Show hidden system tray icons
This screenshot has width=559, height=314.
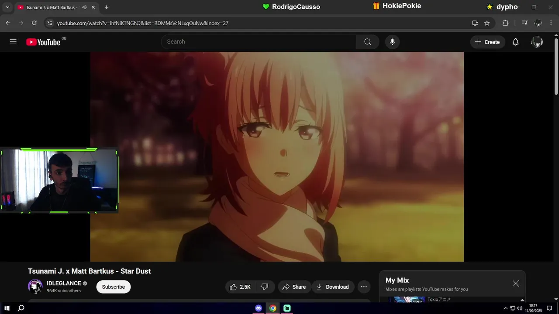[506, 308]
